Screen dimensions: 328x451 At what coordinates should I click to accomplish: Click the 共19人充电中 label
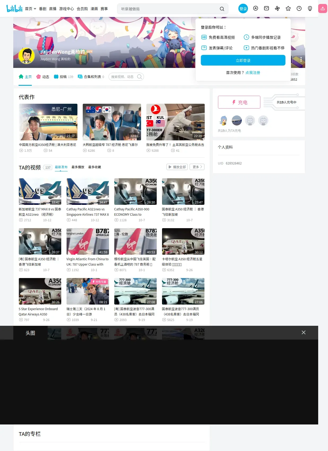coord(286,102)
